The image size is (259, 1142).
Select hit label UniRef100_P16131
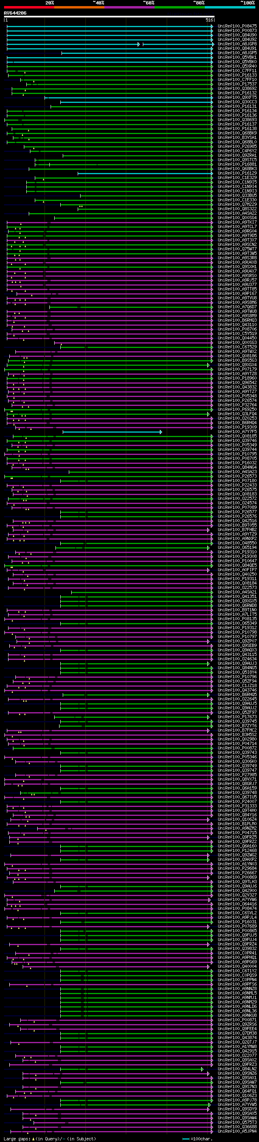click(x=237, y=107)
